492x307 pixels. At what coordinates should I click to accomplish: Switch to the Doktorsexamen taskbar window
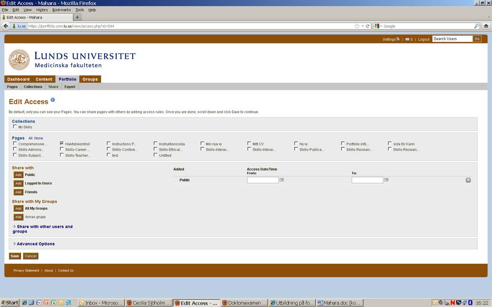(x=245, y=303)
